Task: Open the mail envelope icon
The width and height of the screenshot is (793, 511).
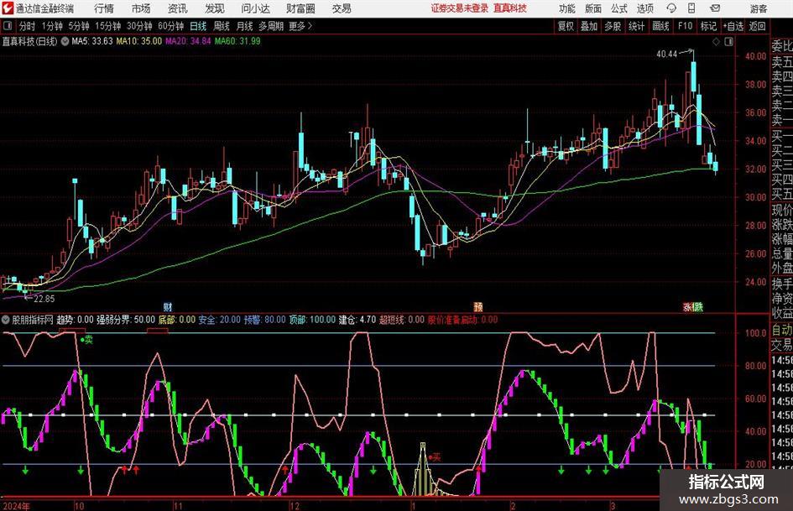Action: pyautogui.click(x=715, y=8)
